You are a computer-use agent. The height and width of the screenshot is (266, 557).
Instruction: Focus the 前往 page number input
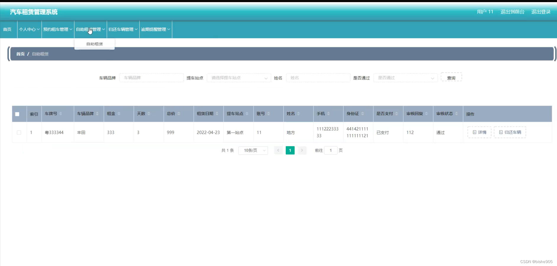tap(331, 150)
